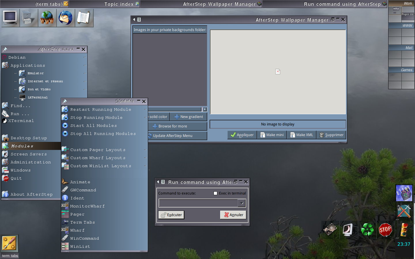Create a new solid color background
The height and width of the screenshot is (259, 415).
[x=158, y=117]
